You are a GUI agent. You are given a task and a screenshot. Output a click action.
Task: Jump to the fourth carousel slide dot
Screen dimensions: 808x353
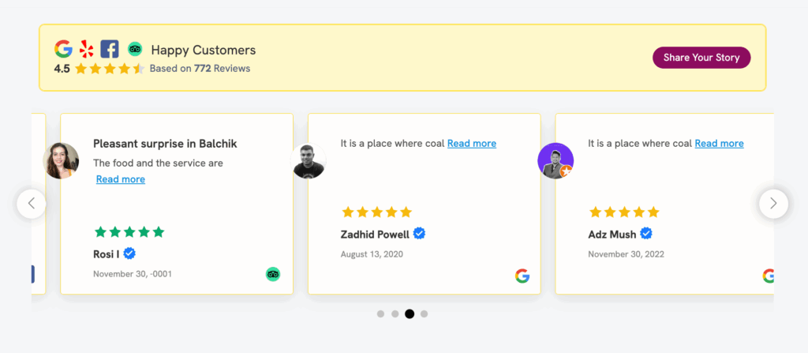pyautogui.click(x=424, y=314)
